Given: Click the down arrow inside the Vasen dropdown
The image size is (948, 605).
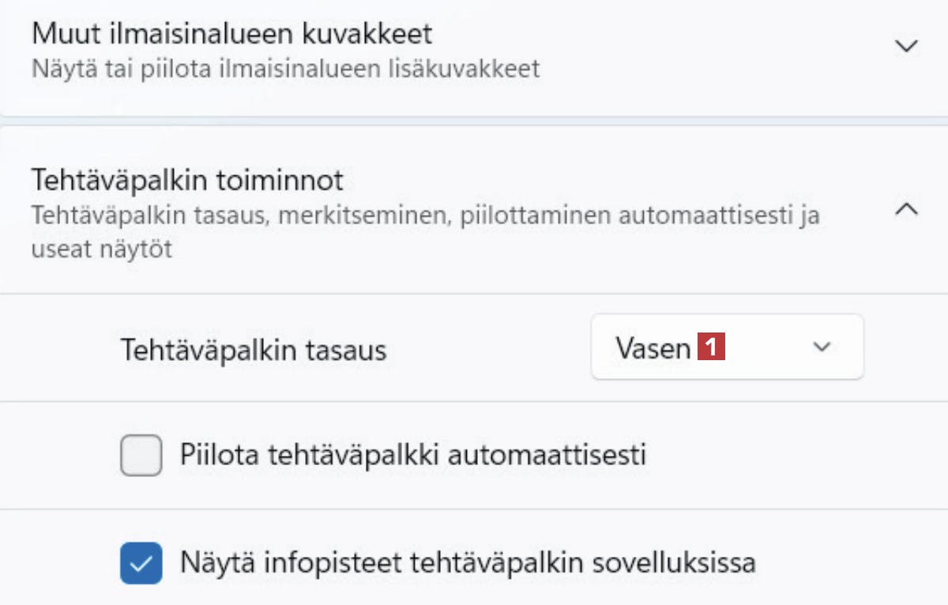Looking at the screenshot, I should point(822,348).
